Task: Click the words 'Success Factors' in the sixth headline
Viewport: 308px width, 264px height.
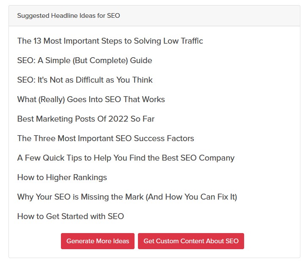Action: (x=164, y=139)
